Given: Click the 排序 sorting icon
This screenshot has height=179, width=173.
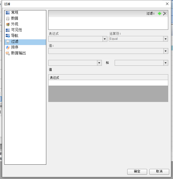Looking at the screenshot, I should tap(8, 48).
